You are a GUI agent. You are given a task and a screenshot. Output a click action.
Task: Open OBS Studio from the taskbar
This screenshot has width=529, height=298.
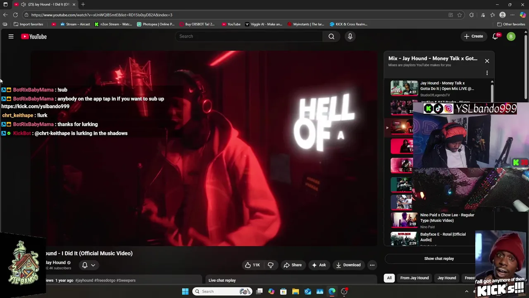pyautogui.click(x=344, y=291)
